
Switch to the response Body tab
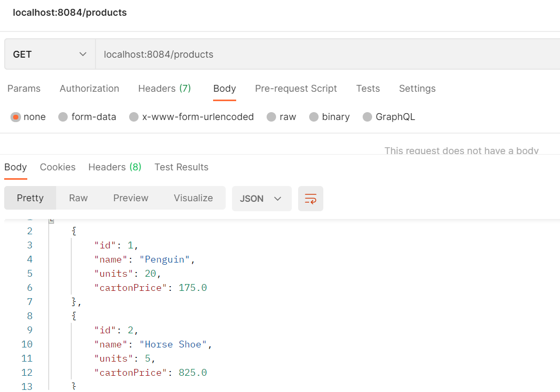16,167
